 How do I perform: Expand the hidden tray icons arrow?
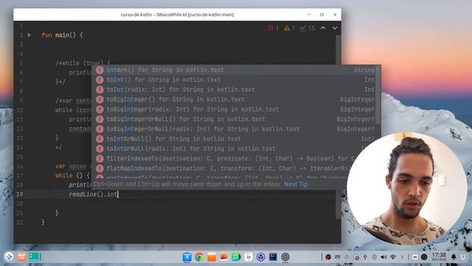click(402, 257)
